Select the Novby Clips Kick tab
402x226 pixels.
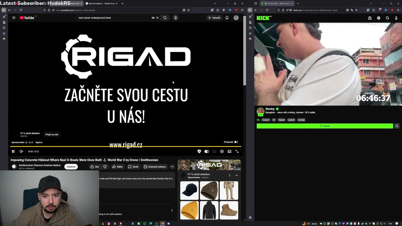point(277,3)
